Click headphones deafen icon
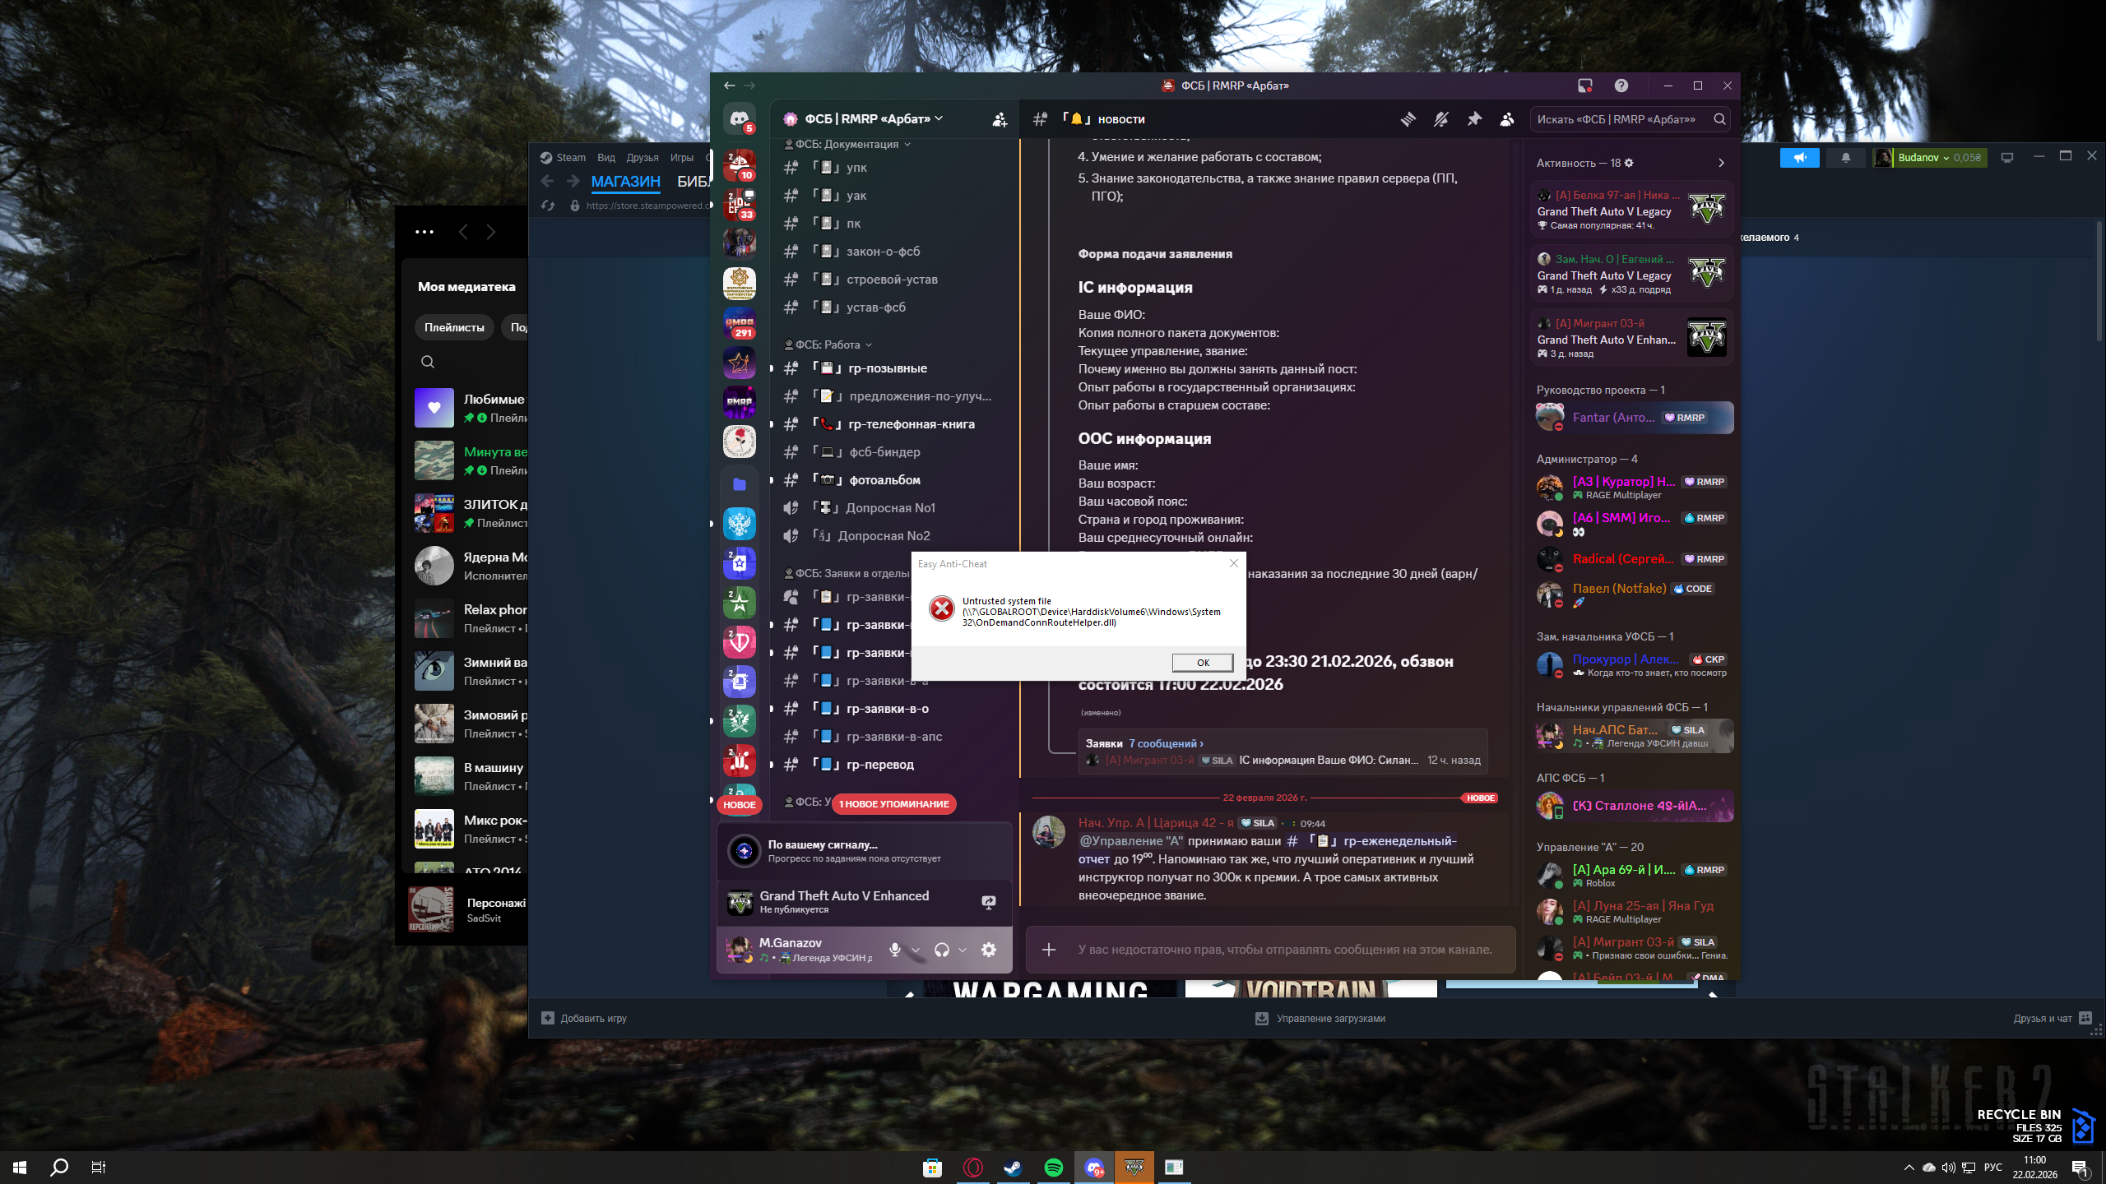Screen dimensions: 2106x1184 [942, 950]
